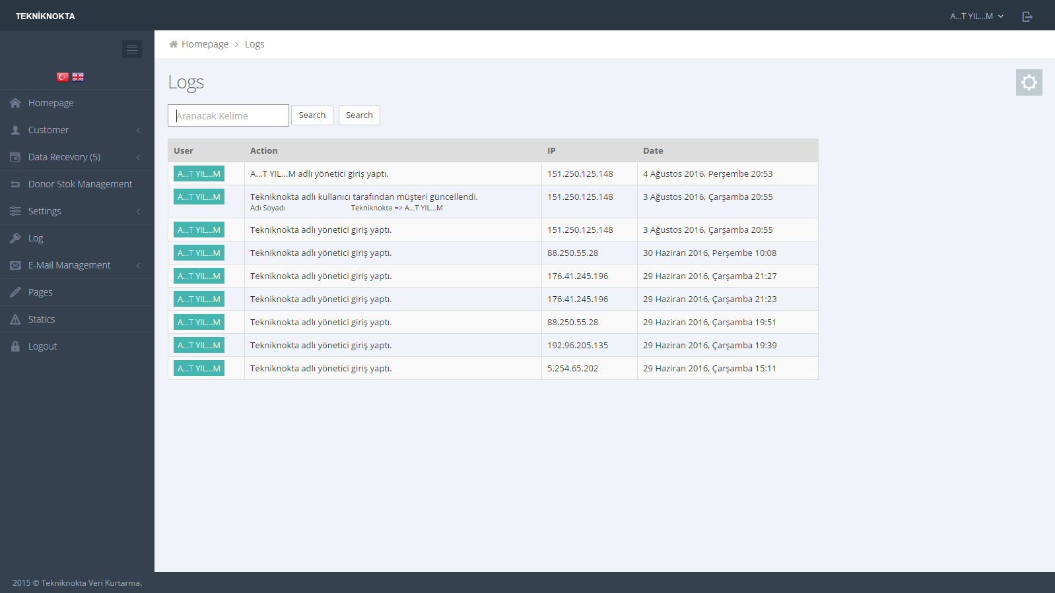Expand the E-Mail Management submenu
Image resolution: width=1055 pixels, height=593 pixels.
click(x=77, y=265)
